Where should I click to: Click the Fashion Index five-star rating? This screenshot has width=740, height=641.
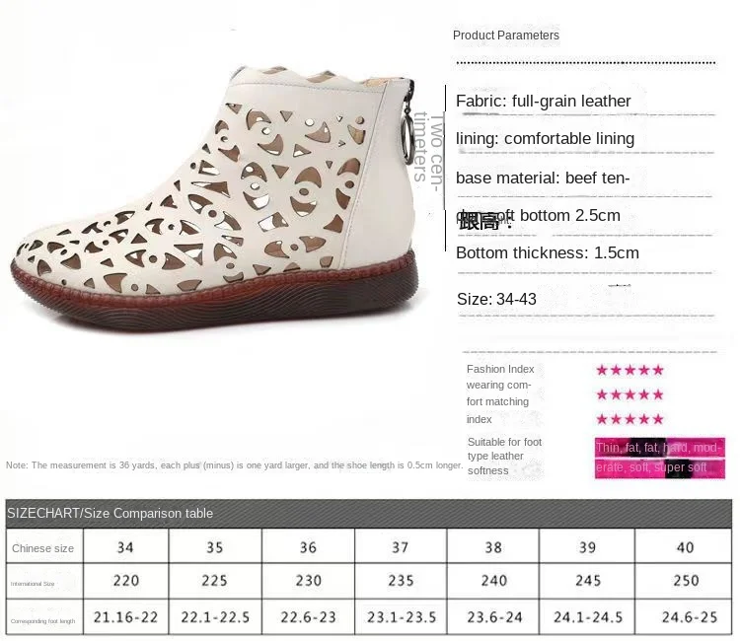629,371
